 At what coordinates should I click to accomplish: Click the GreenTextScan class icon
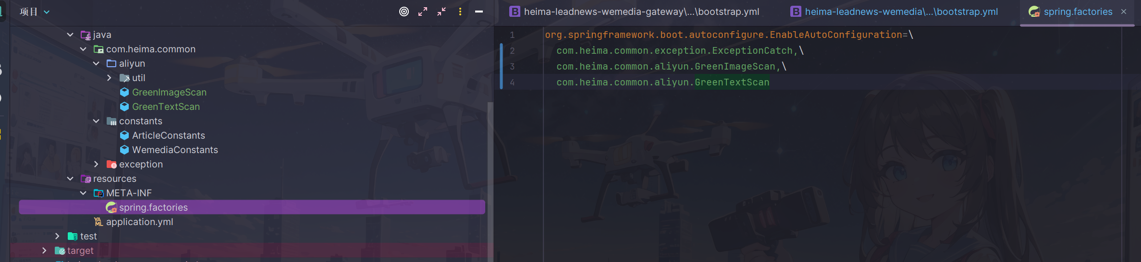pyautogui.click(x=124, y=107)
